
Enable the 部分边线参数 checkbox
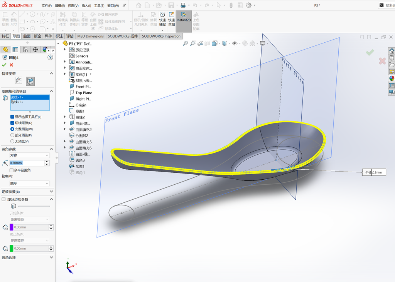tap(3, 199)
